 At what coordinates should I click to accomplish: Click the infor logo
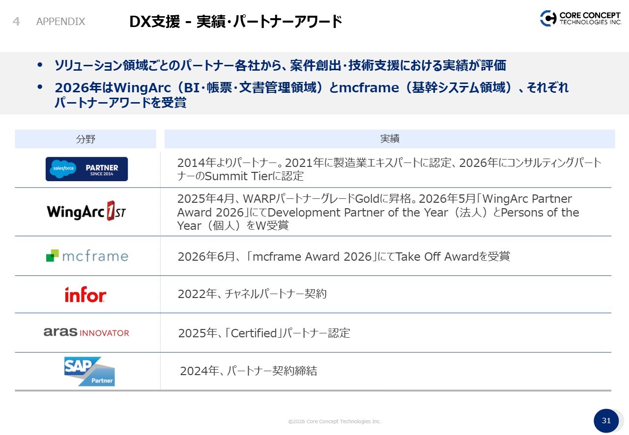click(86, 294)
